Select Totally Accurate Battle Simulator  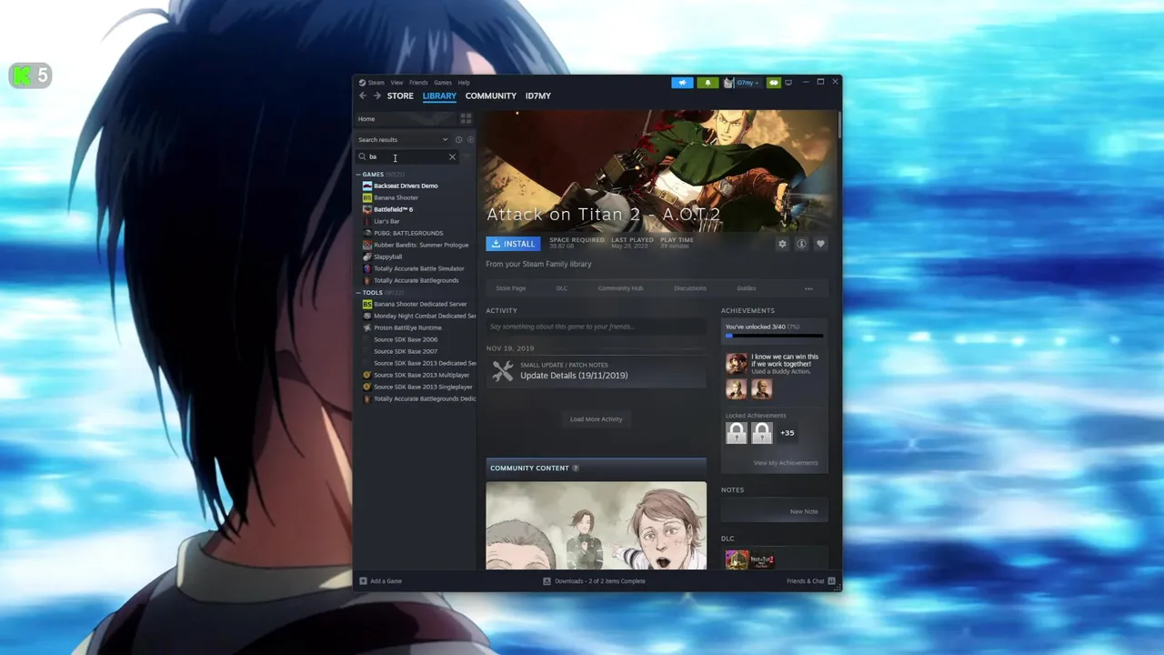(x=418, y=268)
